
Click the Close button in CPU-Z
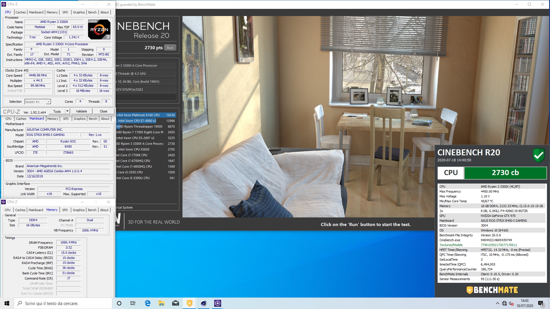click(x=103, y=111)
